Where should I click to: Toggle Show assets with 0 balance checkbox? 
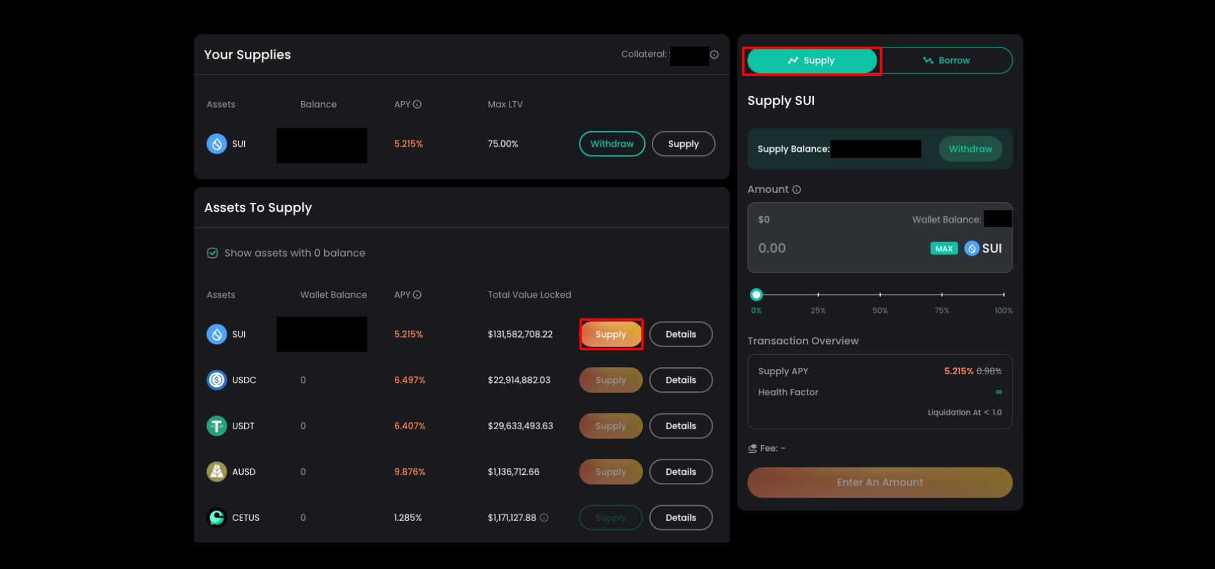pyautogui.click(x=213, y=253)
